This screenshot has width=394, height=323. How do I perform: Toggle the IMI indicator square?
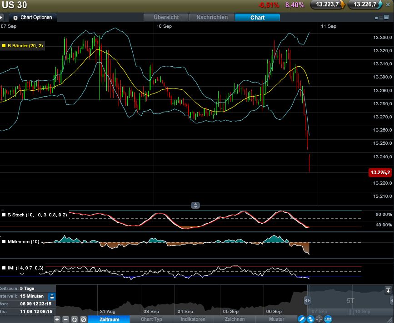pyautogui.click(x=4, y=268)
